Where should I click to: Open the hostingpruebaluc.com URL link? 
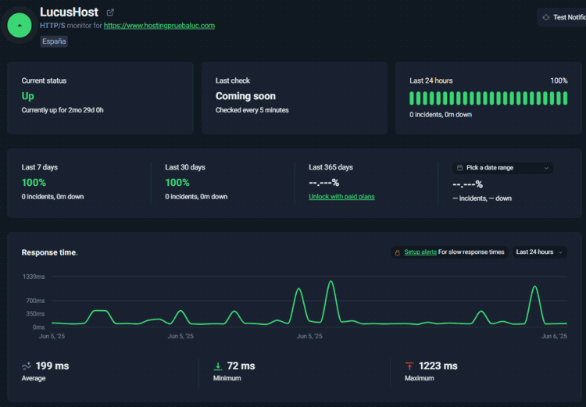point(159,26)
